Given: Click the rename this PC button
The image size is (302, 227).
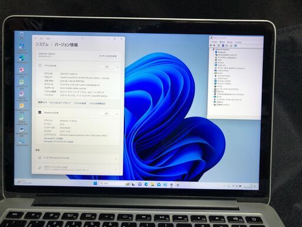Looking at the screenshot, I should 108,56.
